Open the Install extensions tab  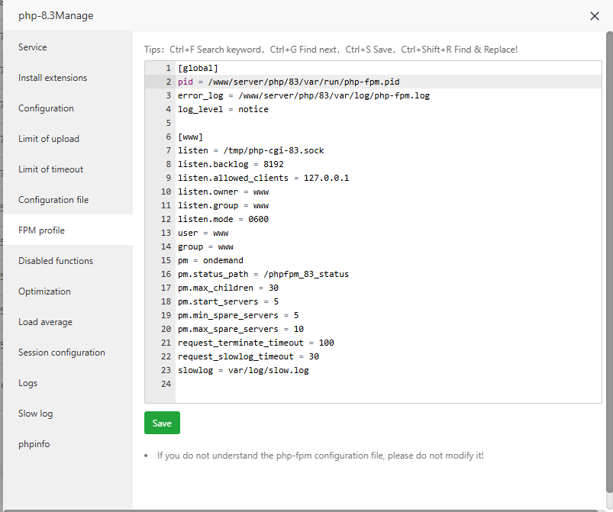[x=53, y=78]
